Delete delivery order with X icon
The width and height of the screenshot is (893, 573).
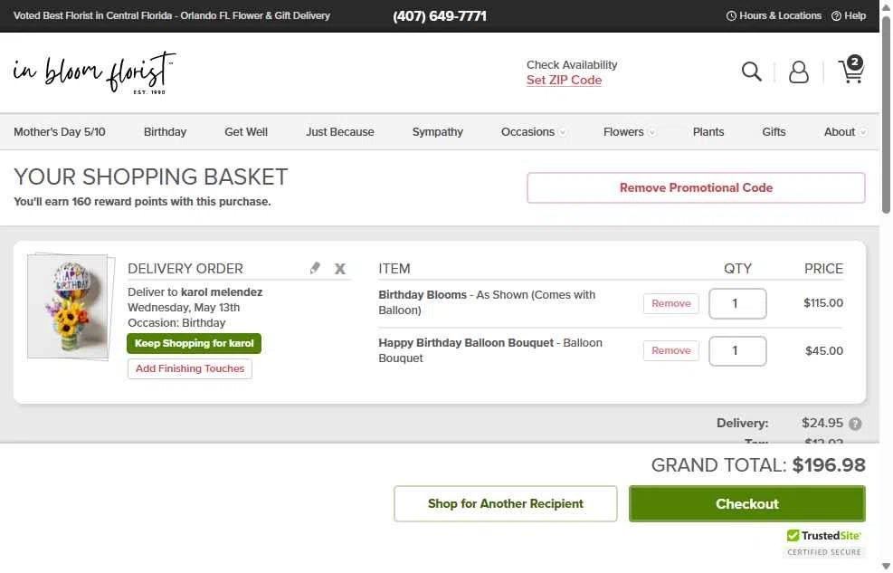coord(340,269)
